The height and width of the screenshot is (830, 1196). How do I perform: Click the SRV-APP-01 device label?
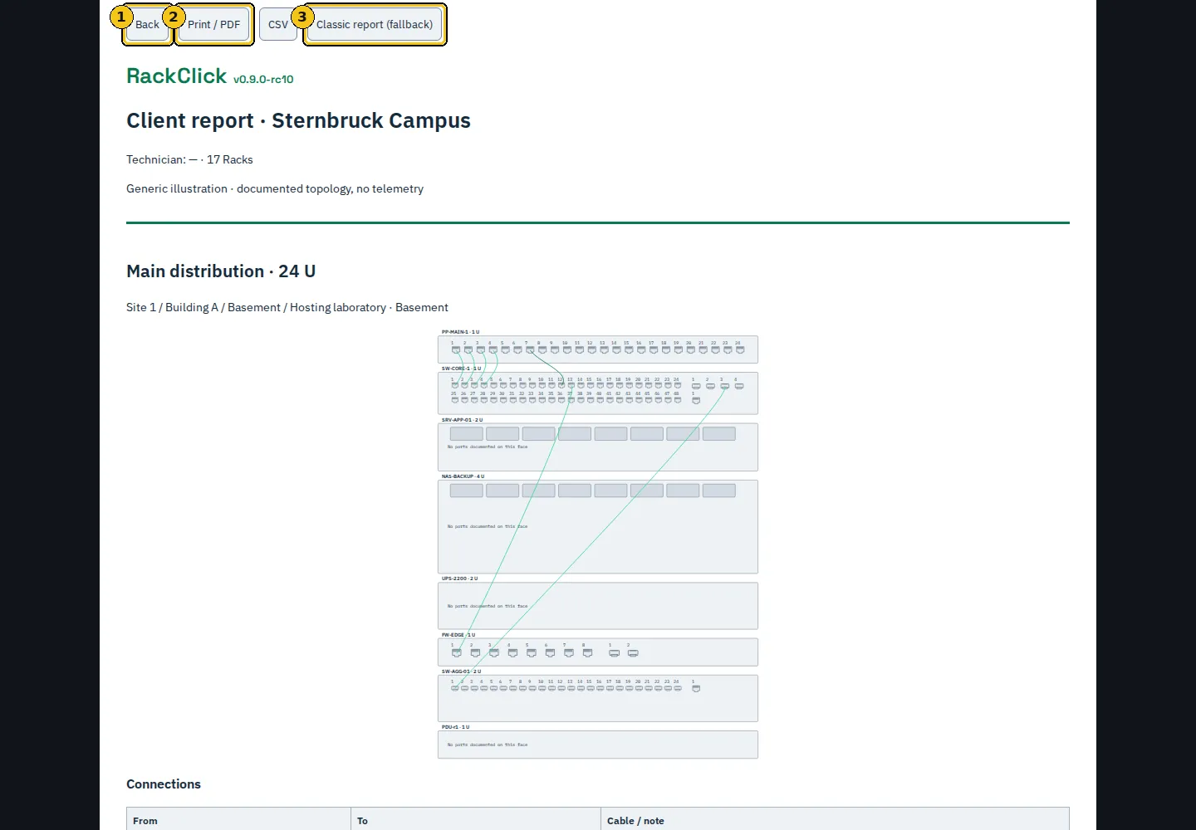(463, 420)
